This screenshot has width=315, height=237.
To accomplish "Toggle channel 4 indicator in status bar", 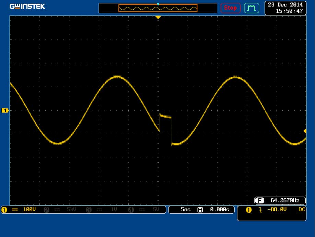I will tap(131, 210).
